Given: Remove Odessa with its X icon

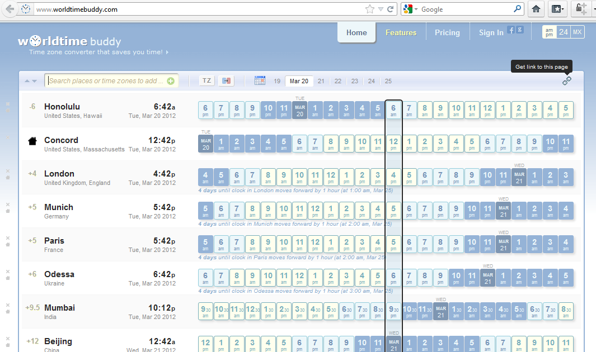Looking at the screenshot, I should click(8, 271).
